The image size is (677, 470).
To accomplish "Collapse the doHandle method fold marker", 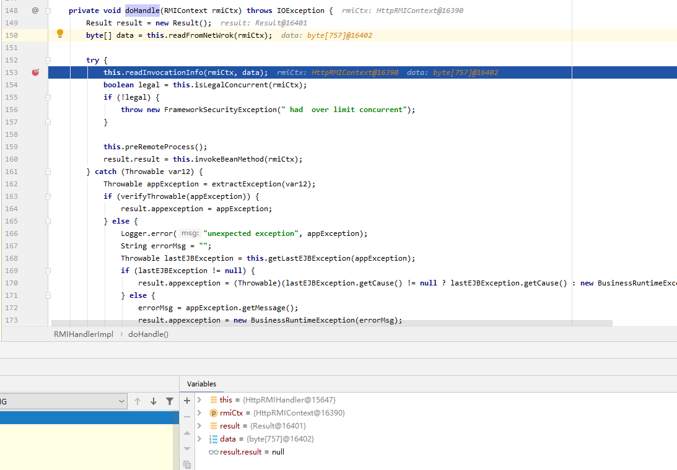I will click(48, 11).
